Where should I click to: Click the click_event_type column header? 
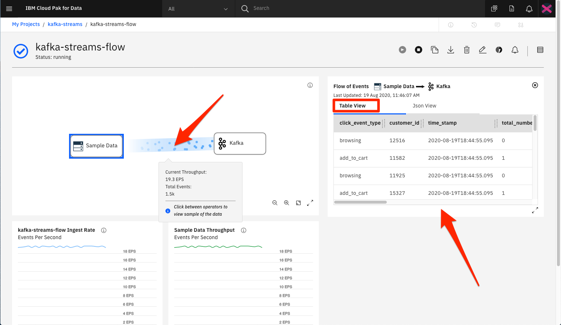pyautogui.click(x=360, y=123)
